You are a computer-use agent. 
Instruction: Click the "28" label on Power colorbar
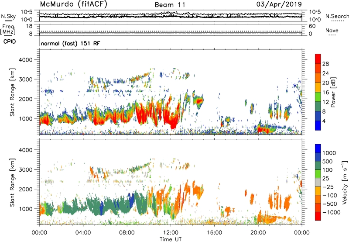click(x=325, y=64)
